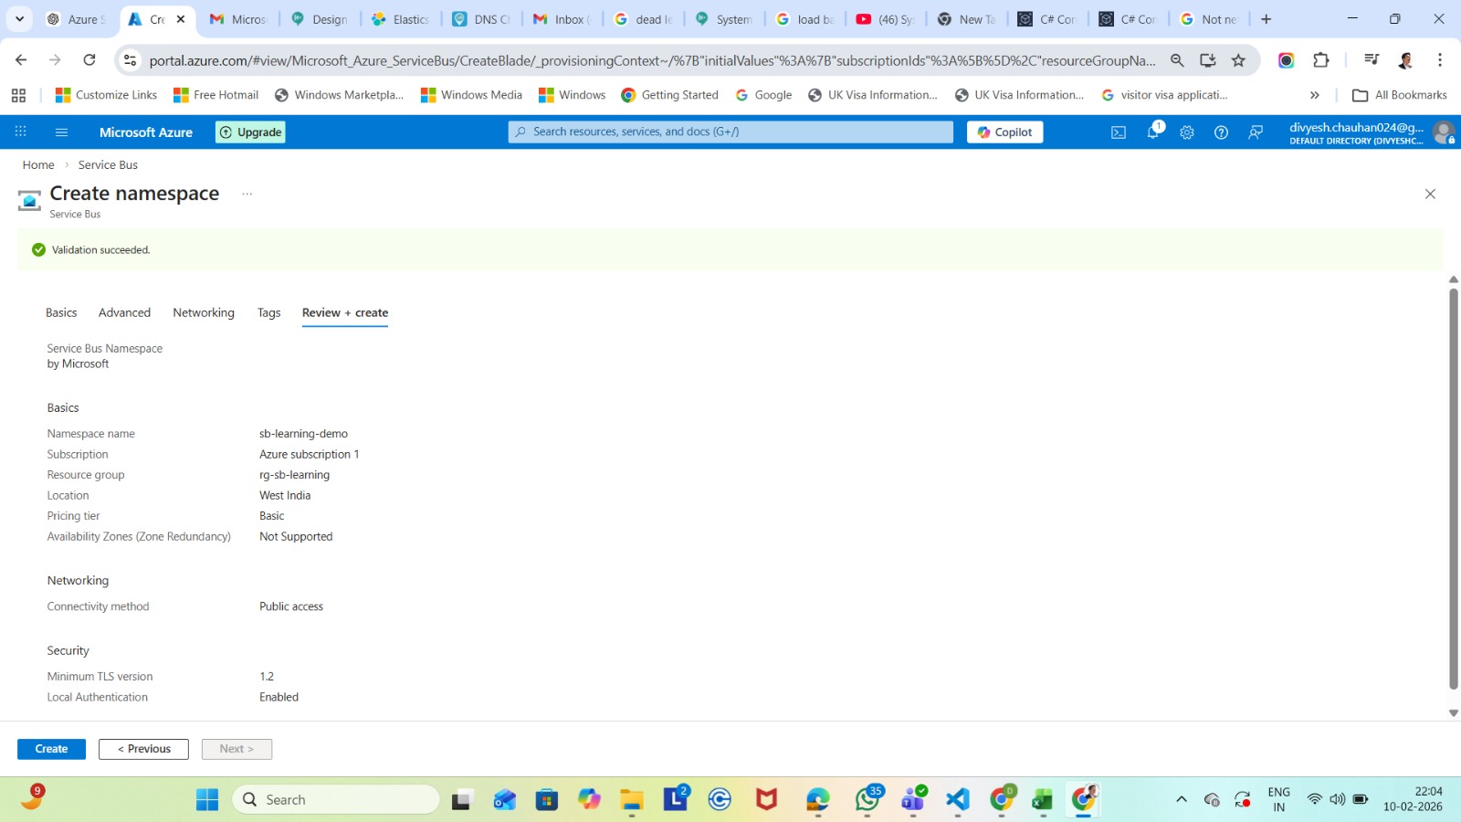Viewport: 1461px width, 822px height.
Task: Go to Home breadcrumb link
Action: coord(38,165)
